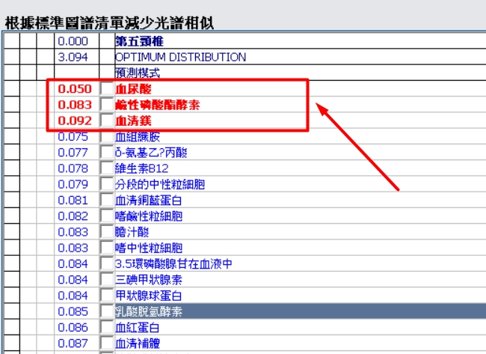Select the 分段的中性粒細胞 row text
Image resolution: width=486 pixels, height=354 pixels.
(x=159, y=184)
